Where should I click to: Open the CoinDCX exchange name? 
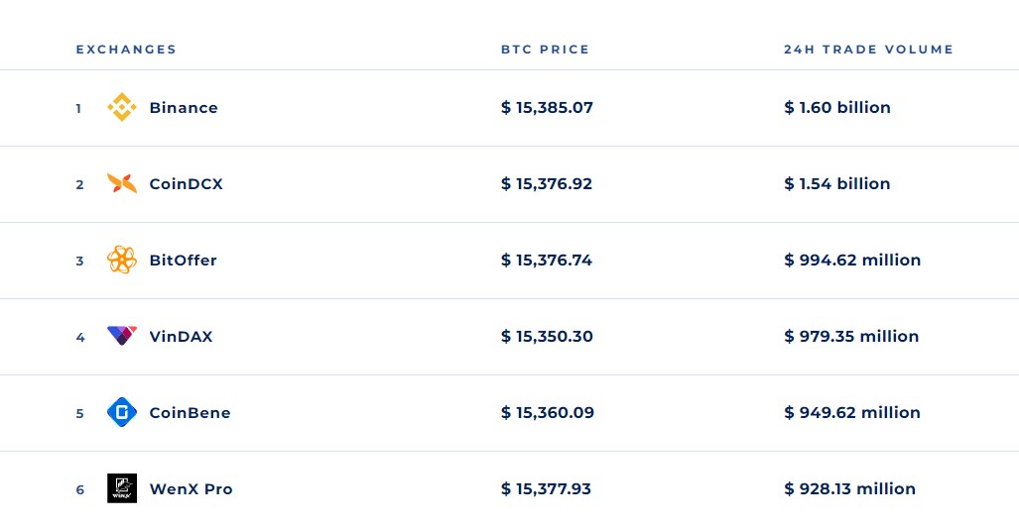(x=186, y=184)
